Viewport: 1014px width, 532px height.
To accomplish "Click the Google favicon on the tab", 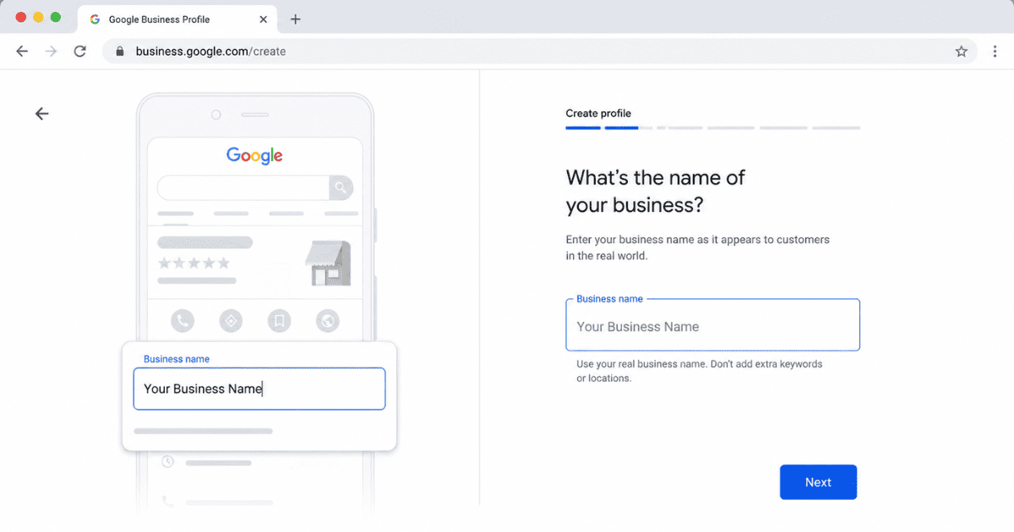I will pyautogui.click(x=95, y=19).
